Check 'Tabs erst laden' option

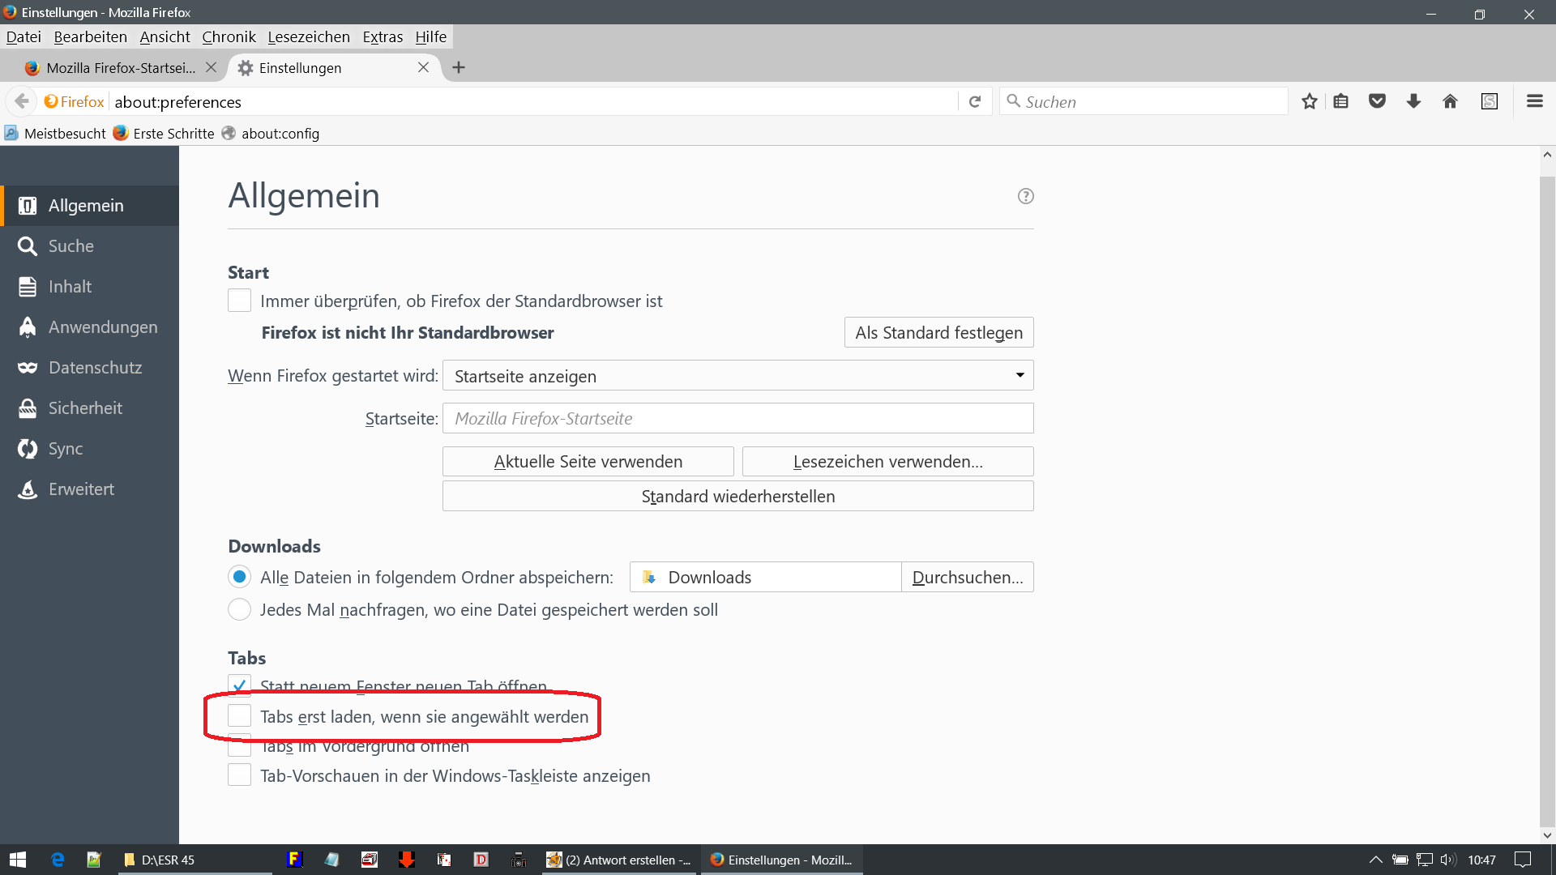tap(239, 716)
